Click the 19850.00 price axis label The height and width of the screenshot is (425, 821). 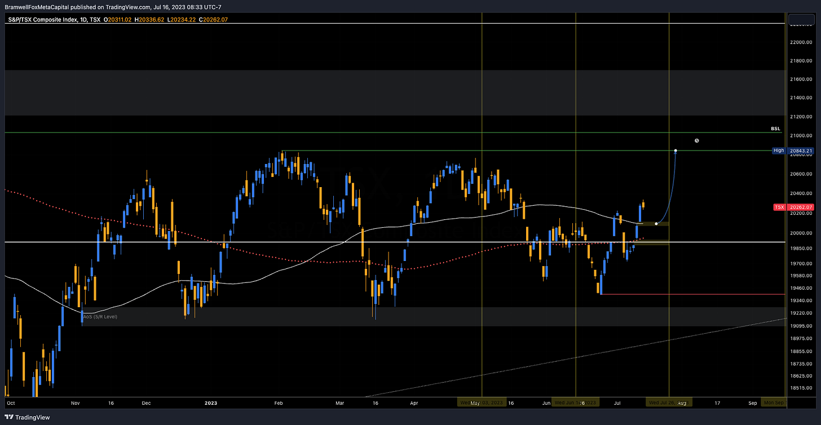tap(801, 248)
